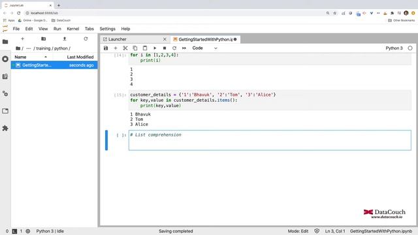Image resolution: width=418 pixels, height=235 pixels.
Task: Close the Launcher tab
Action: coord(165,39)
